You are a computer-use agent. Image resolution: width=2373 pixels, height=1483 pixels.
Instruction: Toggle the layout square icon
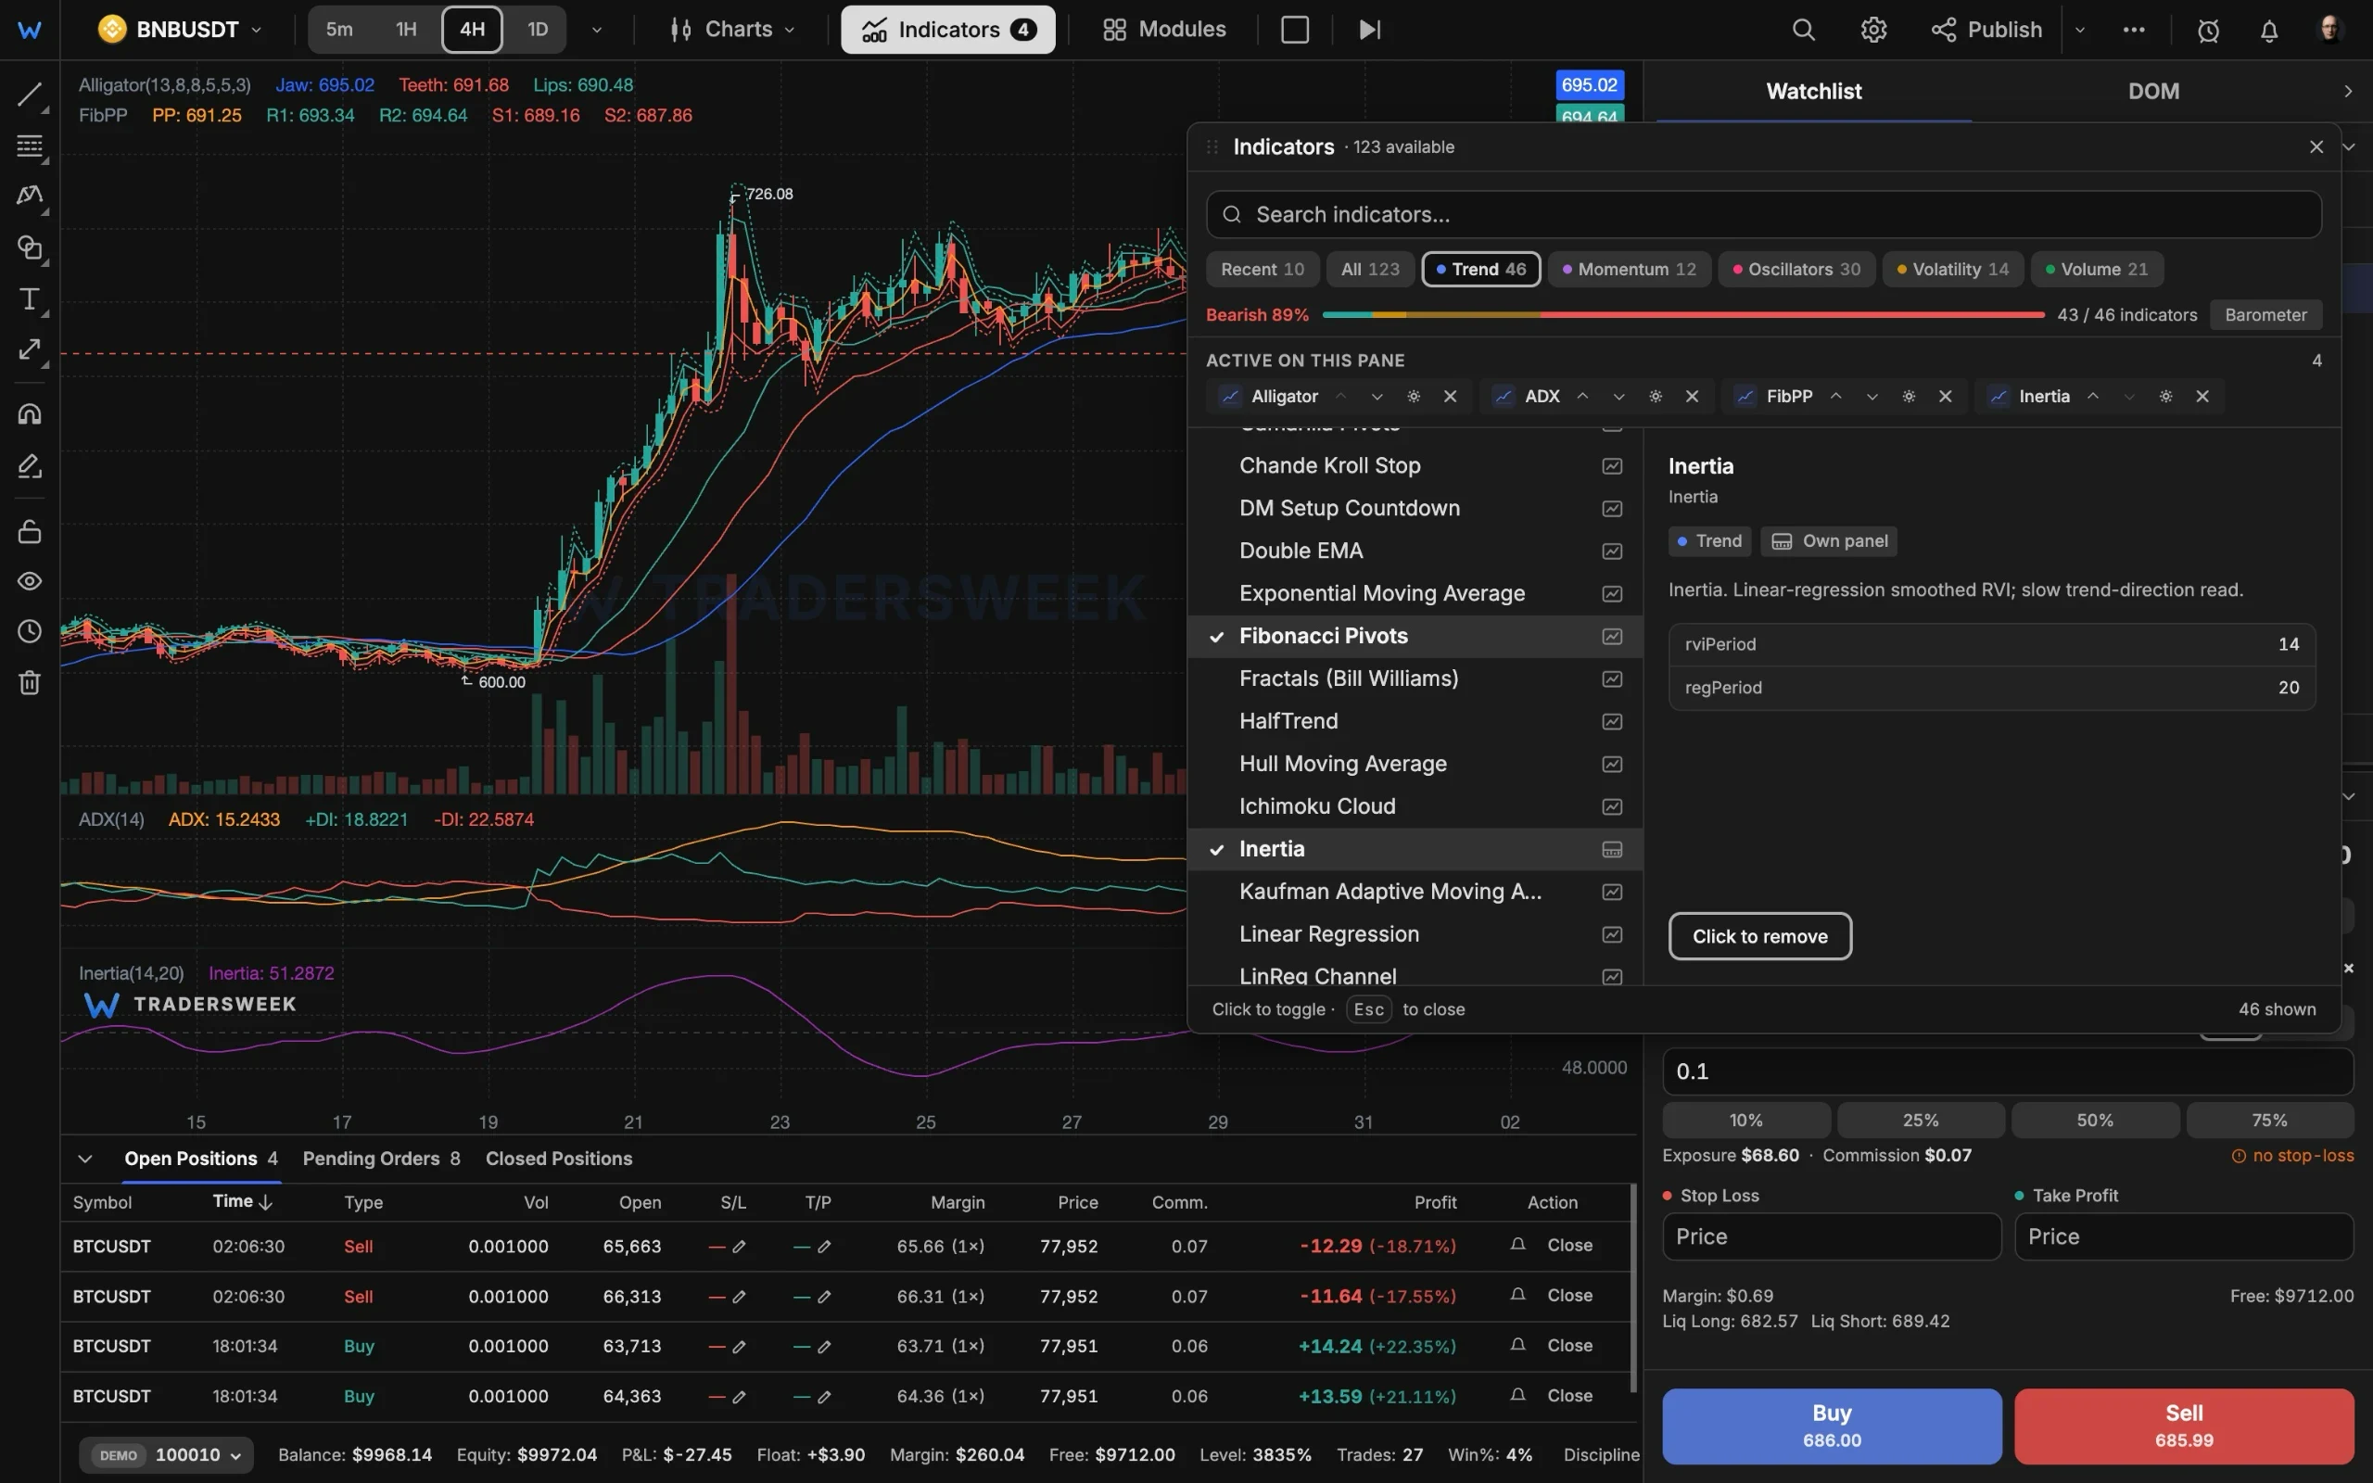[x=1294, y=30]
